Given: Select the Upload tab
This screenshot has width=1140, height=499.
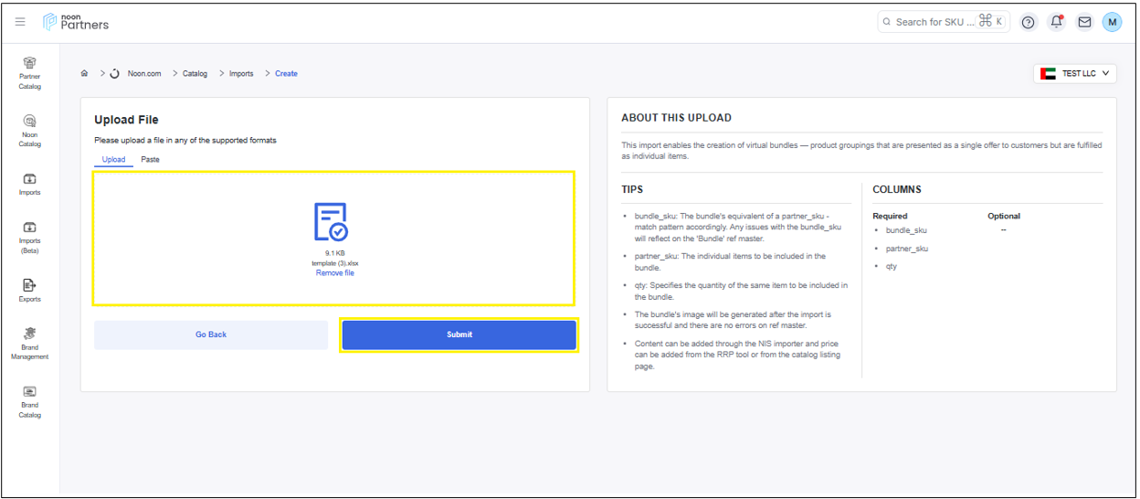Looking at the screenshot, I should pyautogui.click(x=113, y=159).
